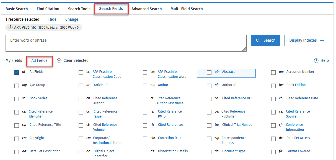The height and width of the screenshot is (160, 336).
Task: Switch to the Advanced Search tab
Action: tap(146, 9)
